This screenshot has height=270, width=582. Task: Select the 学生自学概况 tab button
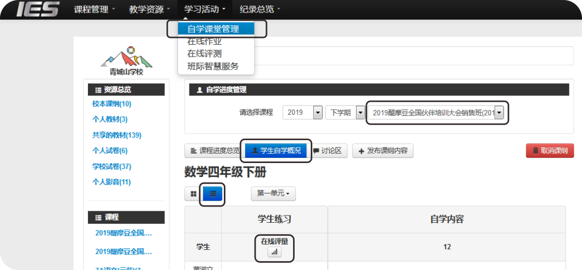(276, 151)
